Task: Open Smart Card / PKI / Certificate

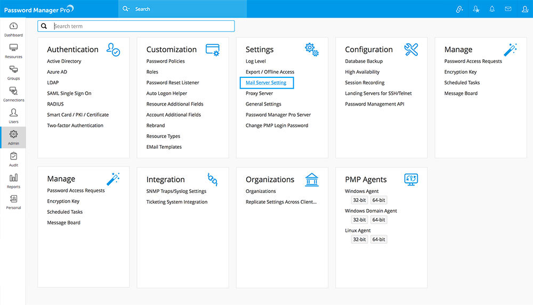Action: (x=78, y=115)
